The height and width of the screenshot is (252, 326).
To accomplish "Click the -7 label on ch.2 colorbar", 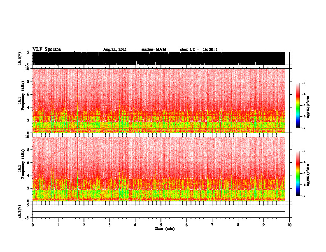I will (304, 196).
